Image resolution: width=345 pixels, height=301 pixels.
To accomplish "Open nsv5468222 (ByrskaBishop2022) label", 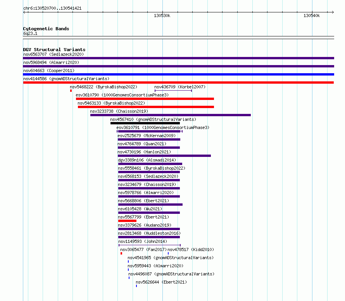I will [x=103, y=87].
